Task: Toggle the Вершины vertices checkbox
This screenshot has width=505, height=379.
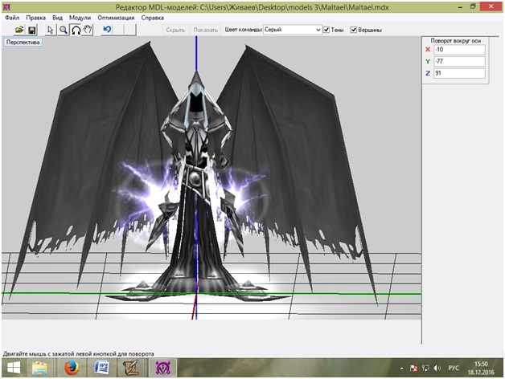Action: 354,30
